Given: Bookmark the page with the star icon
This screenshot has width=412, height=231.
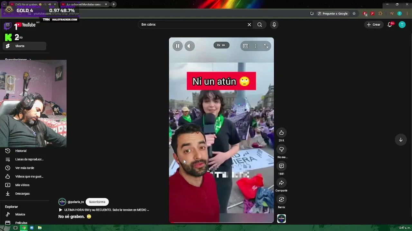Looking at the screenshot, I should (354, 13).
